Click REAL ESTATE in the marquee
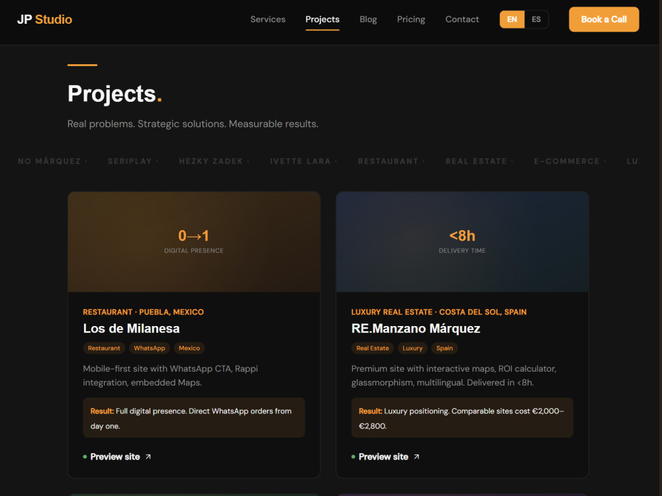Image resolution: width=662 pixels, height=496 pixels. click(x=476, y=161)
